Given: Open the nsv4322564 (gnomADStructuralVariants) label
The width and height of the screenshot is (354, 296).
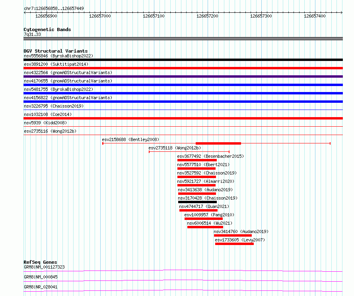Looking at the screenshot, I should coord(68,73).
